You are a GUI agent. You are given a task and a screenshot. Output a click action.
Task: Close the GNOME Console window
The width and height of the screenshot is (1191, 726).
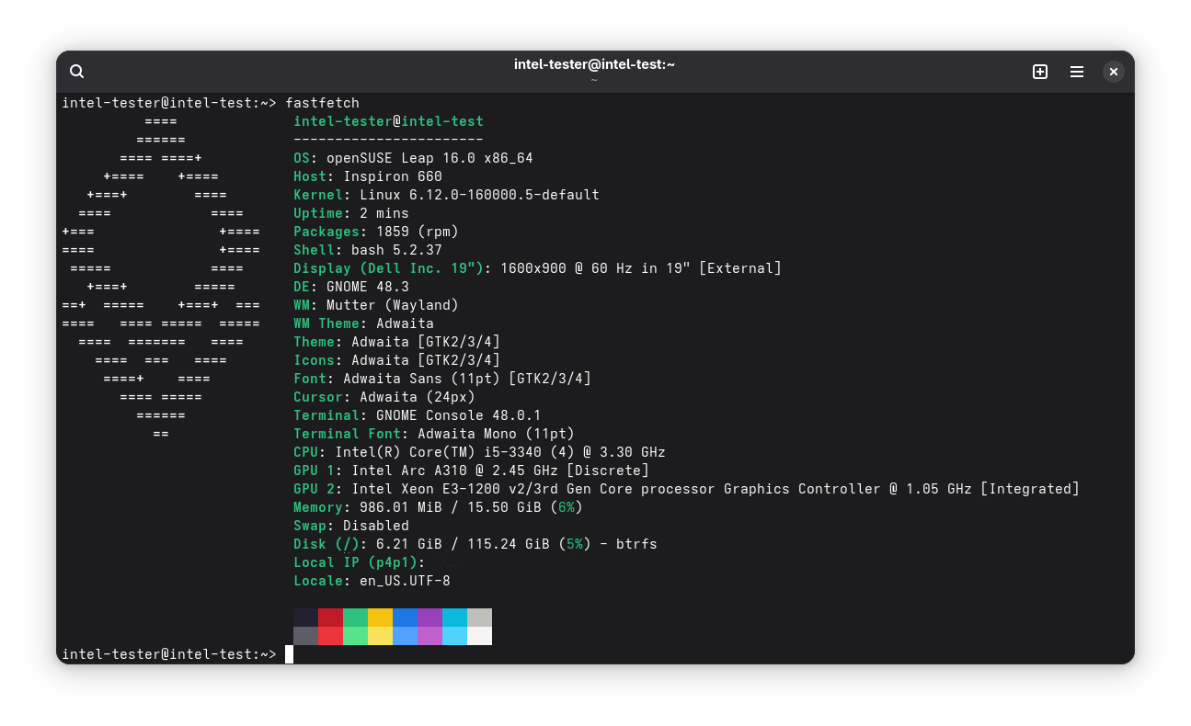pos(1113,72)
